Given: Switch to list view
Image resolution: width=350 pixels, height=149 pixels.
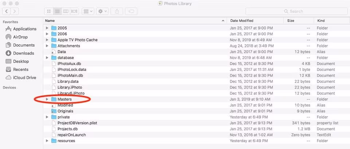Looking at the screenshot, I should click(x=57, y=11).
